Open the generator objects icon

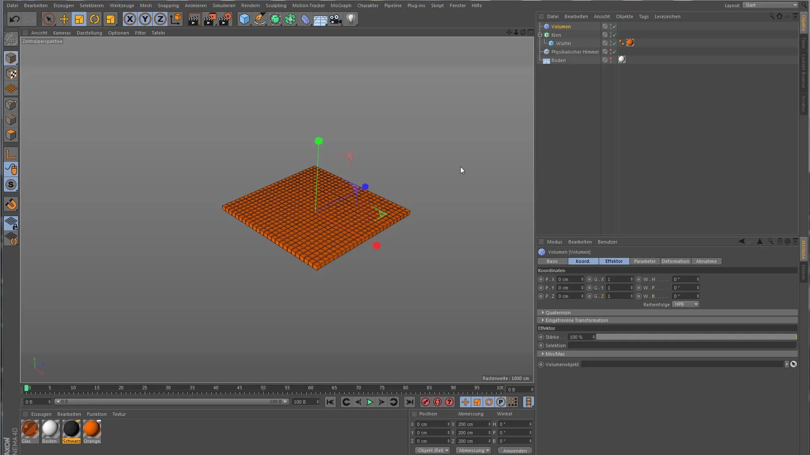pyautogui.click(x=275, y=19)
